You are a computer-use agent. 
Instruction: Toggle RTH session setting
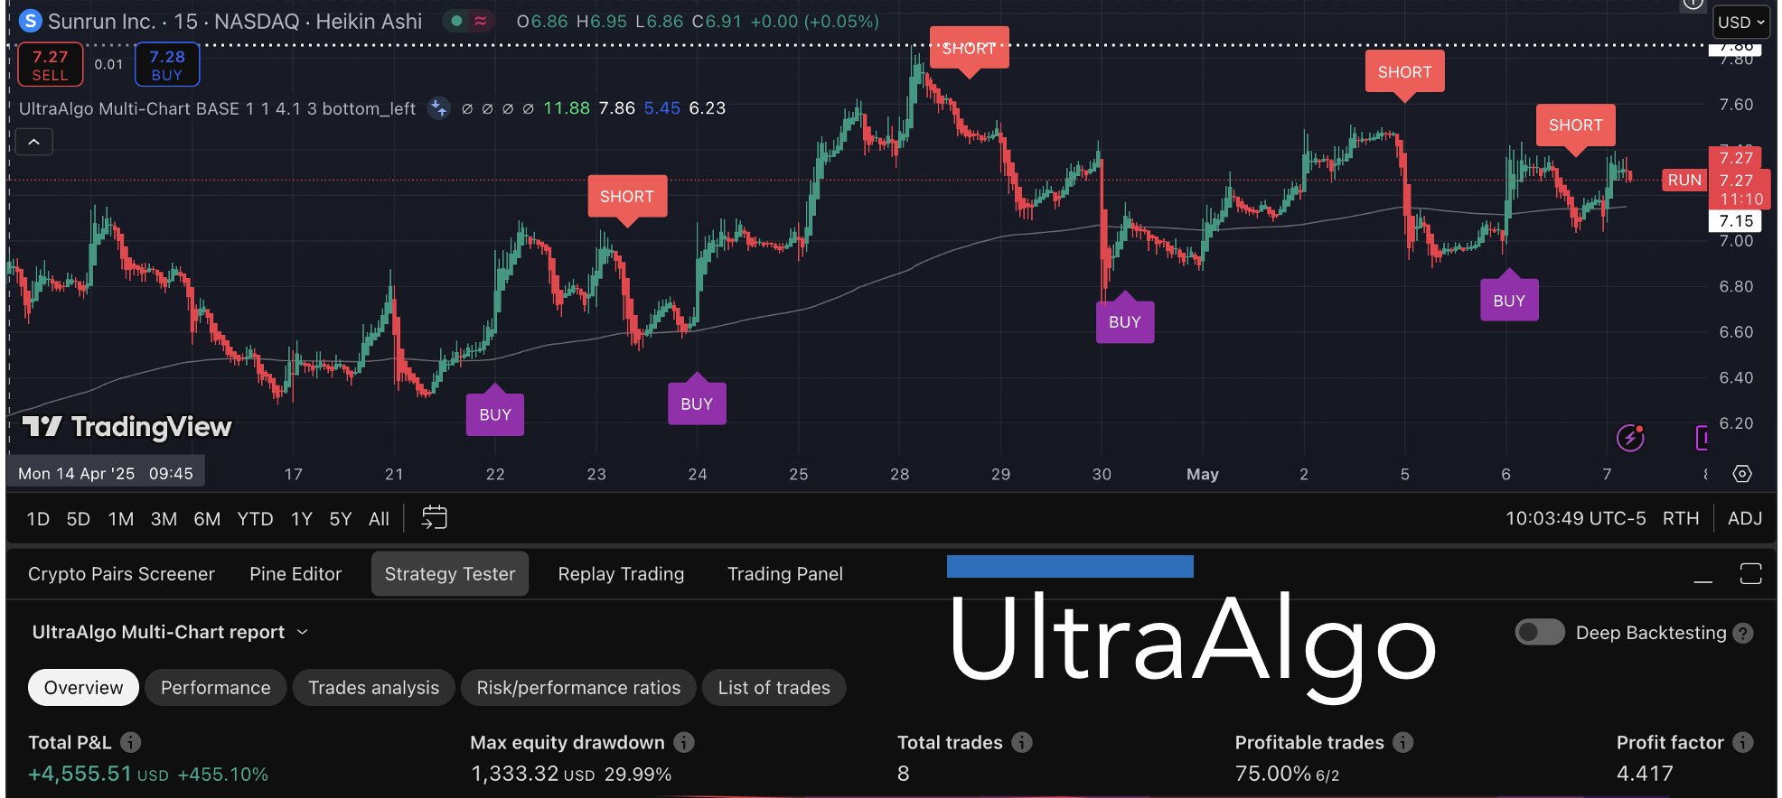pyautogui.click(x=1681, y=518)
